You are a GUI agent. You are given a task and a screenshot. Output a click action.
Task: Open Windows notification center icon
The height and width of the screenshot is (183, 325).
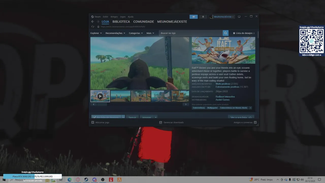coord(319,180)
